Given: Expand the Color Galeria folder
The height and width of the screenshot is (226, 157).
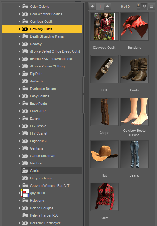Looking at the screenshot, I should (20, 7).
